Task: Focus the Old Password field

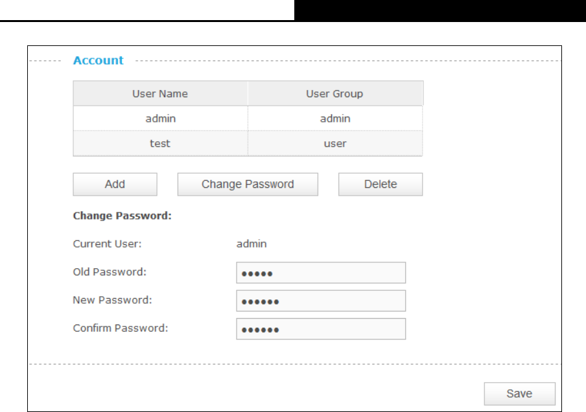Action: [x=321, y=273]
